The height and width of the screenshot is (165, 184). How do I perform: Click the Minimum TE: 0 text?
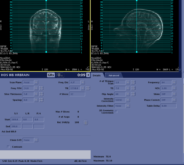pyautogui.click(x=102, y=156)
